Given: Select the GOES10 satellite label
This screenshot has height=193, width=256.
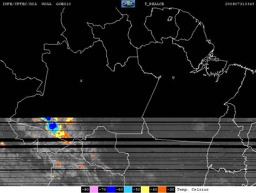Looking at the screenshot, I should click(x=63, y=4).
